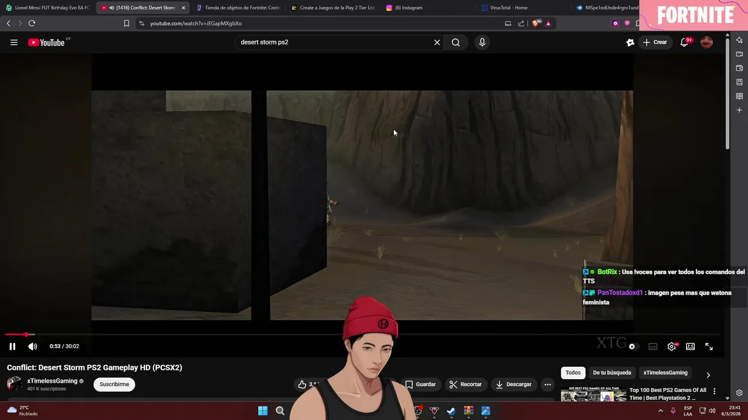Click the Suscribirme button
The height and width of the screenshot is (420, 748).
114,384
